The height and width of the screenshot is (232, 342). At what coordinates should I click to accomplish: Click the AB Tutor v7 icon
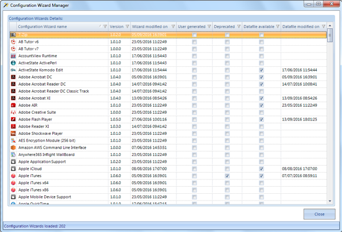pos(13,49)
